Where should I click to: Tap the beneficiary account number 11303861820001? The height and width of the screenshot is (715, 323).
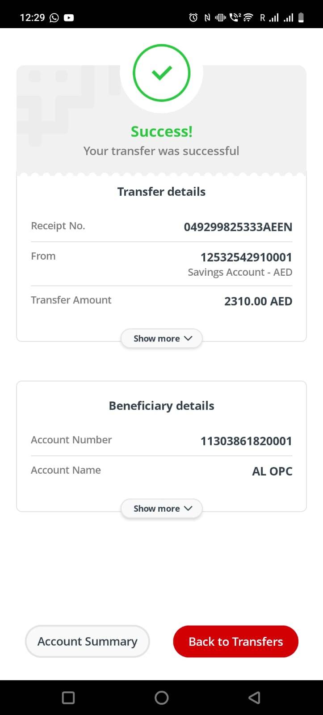pyautogui.click(x=246, y=441)
